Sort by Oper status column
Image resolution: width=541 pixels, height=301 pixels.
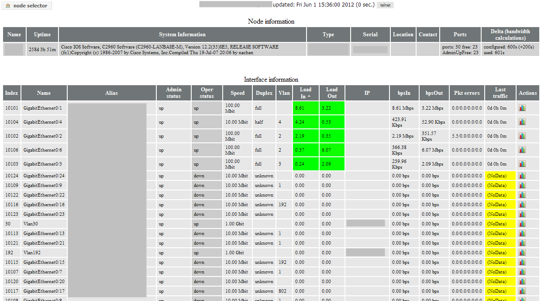coord(207,93)
